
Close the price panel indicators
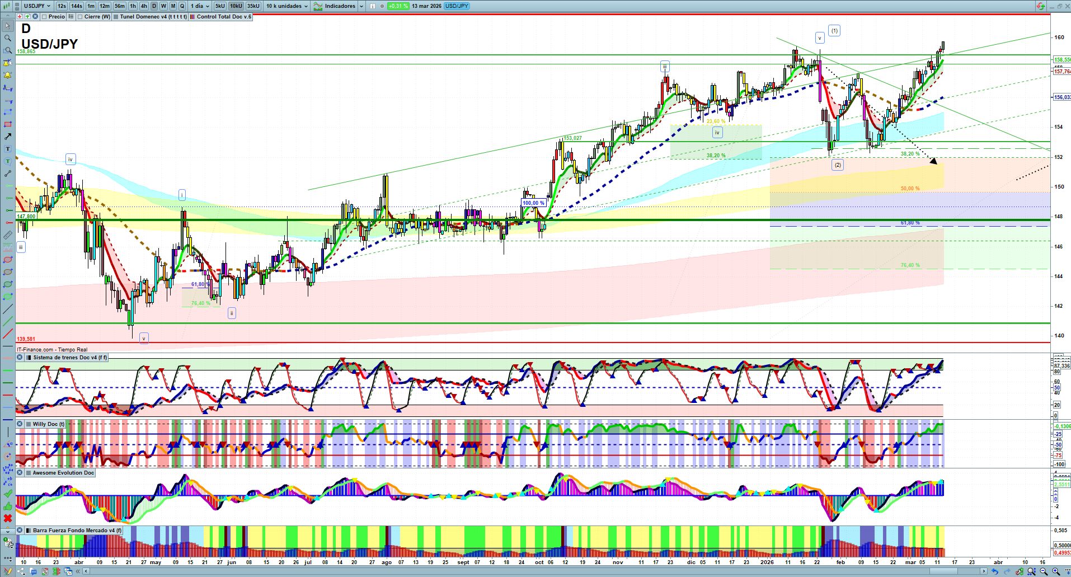pos(35,17)
